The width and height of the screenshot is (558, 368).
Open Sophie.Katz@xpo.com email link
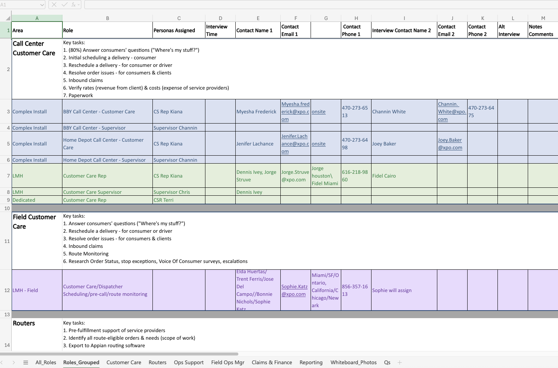point(294,290)
